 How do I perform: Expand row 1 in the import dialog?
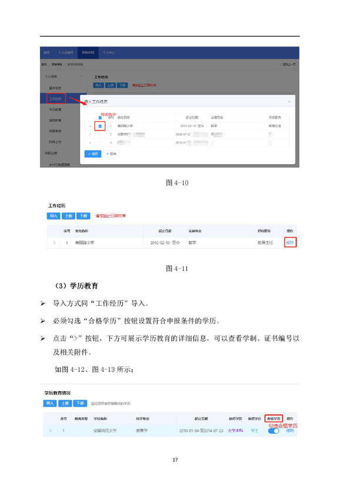click(90, 126)
